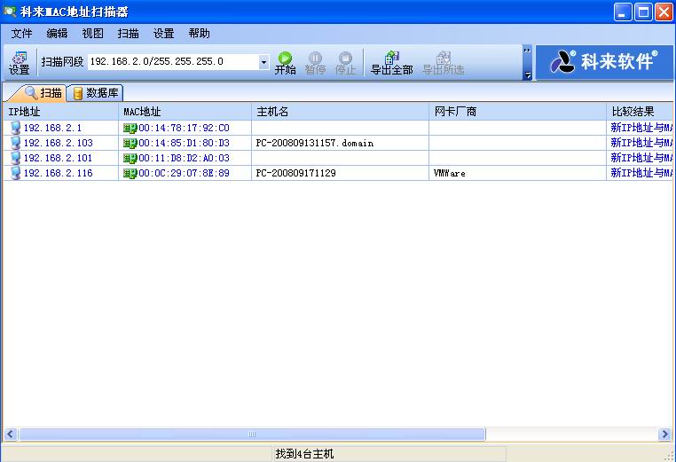
Task: Click the network card icon beside 00:14:78:17:92:C0
Action: click(x=130, y=129)
